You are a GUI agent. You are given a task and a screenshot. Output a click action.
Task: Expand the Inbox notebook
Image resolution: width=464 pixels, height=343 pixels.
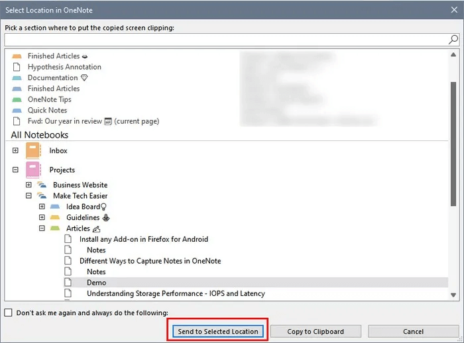coord(15,150)
